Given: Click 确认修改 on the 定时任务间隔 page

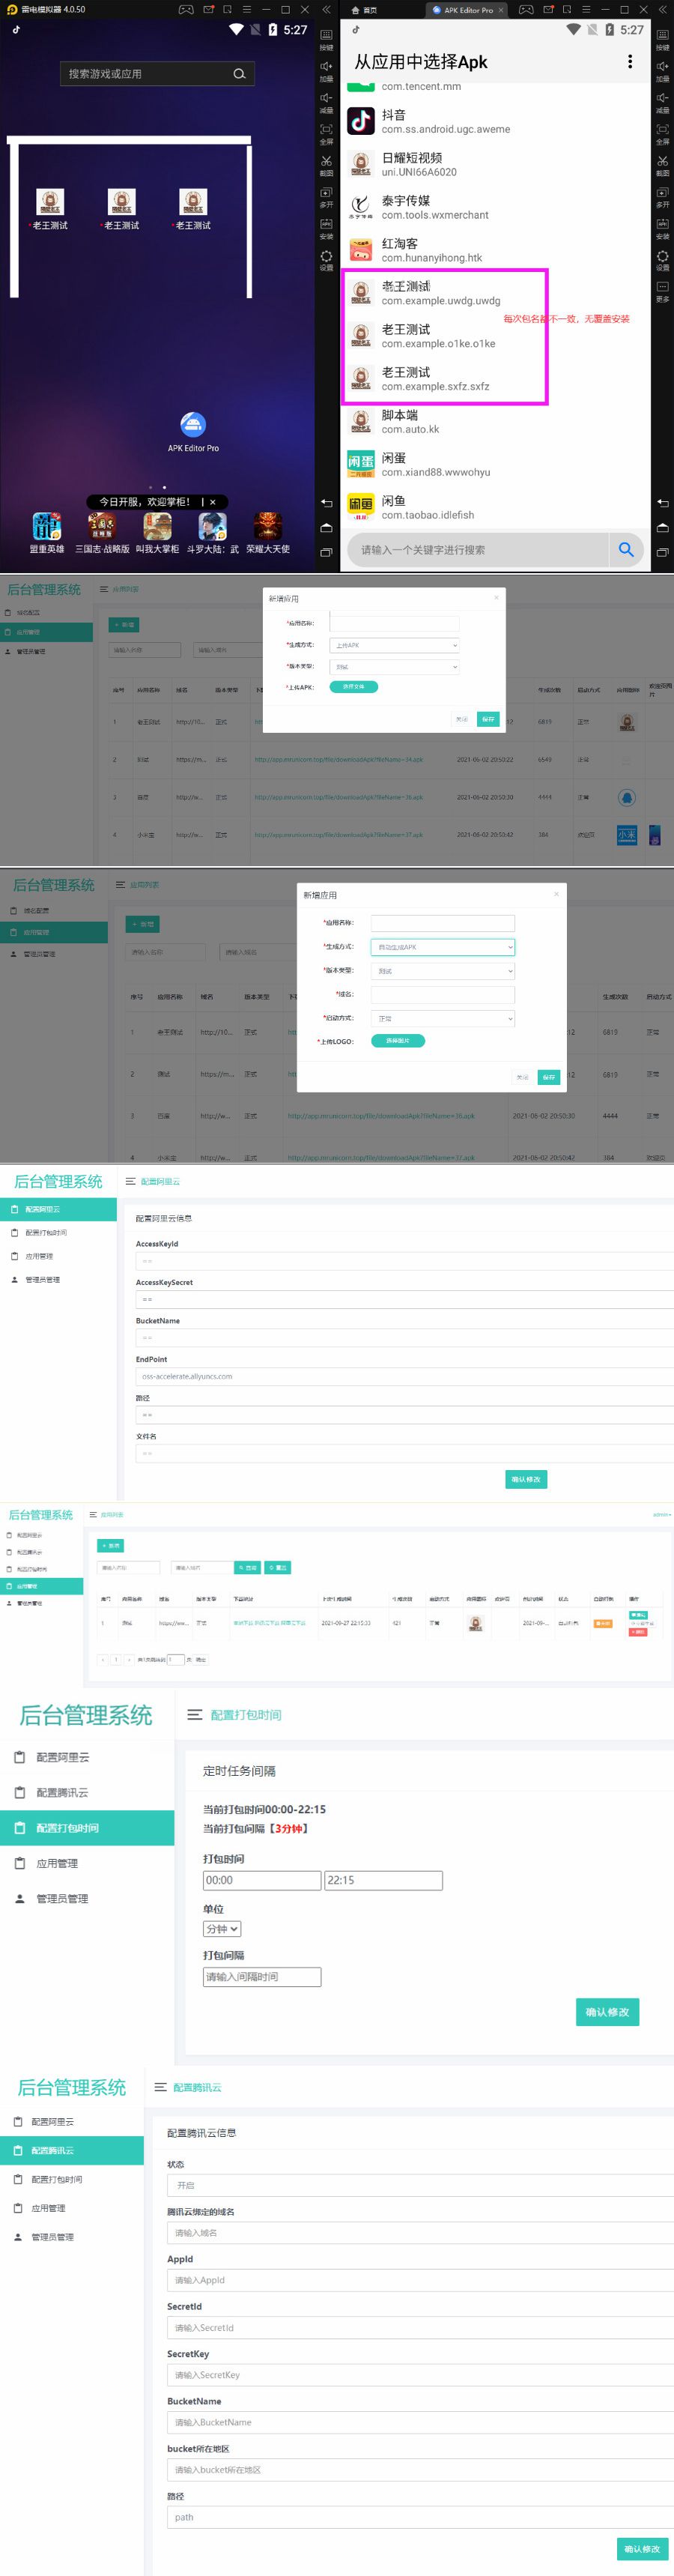Looking at the screenshot, I should [x=607, y=2011].
